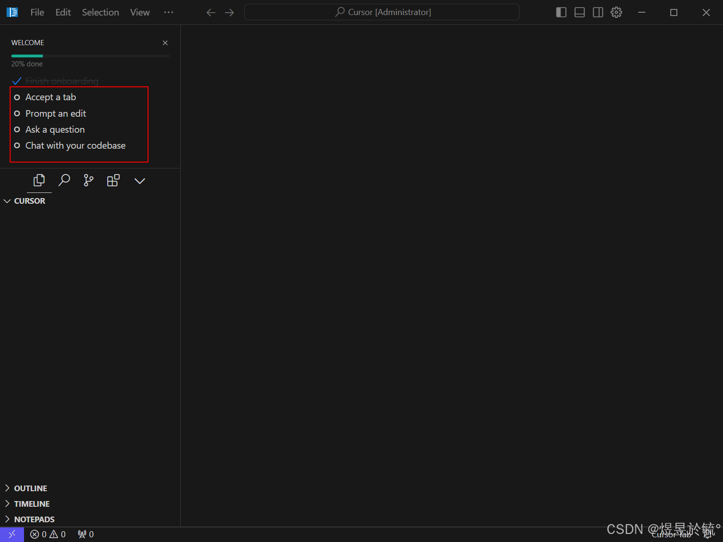This screenshot has width=723, height=542.
Task: Click the Cursor Tab status item
Action: 671,534
